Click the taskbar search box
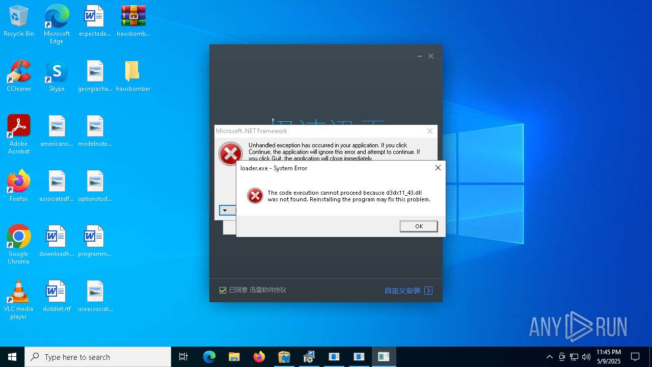 (98, 357)
